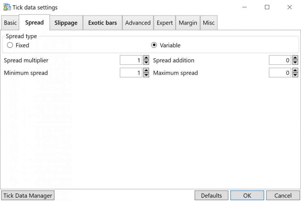Viewport: 301px width, 201px height.
Task: Click the Tick data settings title bar icon
Action: coord(6,7)
